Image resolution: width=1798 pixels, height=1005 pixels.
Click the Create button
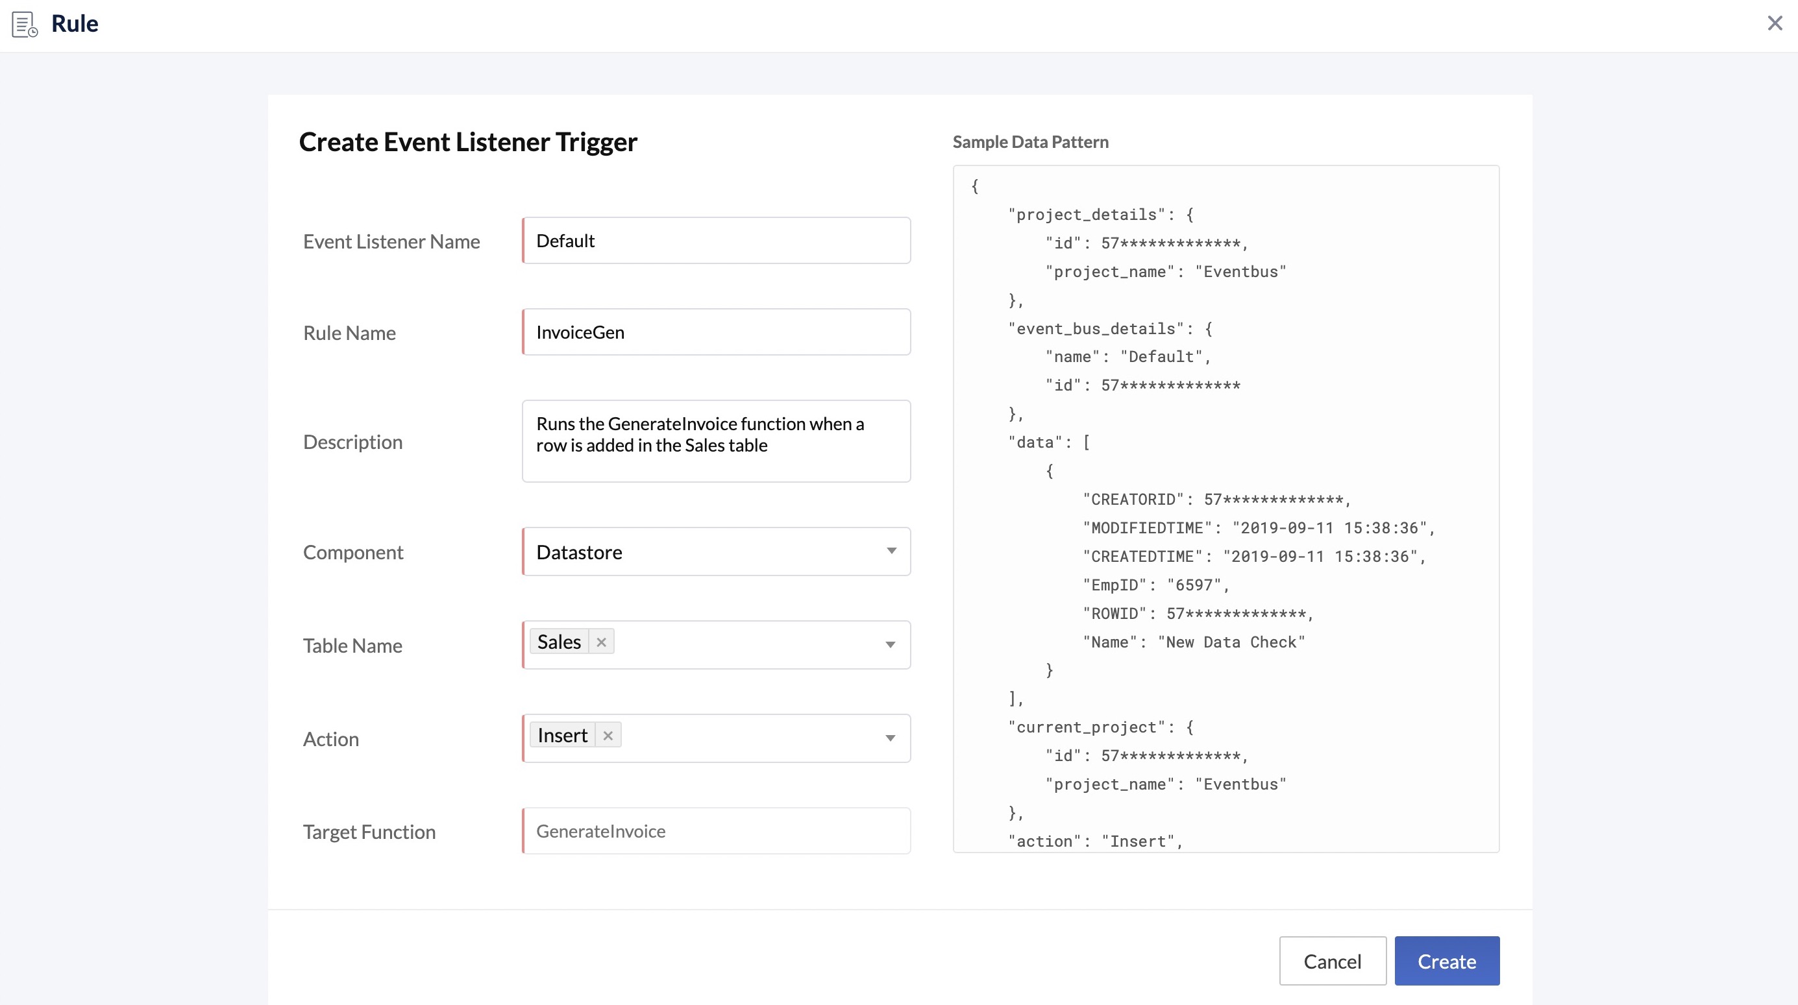pyautogui.click(x=1446, y=960)
